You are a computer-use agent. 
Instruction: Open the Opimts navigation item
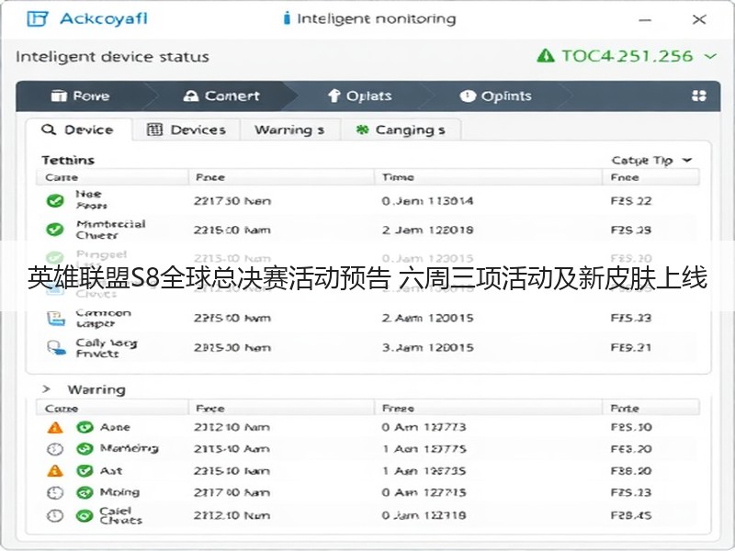pos(495,96)
